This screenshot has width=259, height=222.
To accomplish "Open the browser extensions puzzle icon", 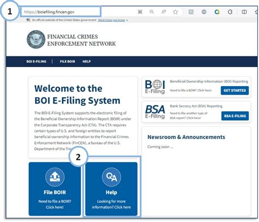I will pyautogui.click(x=230, y=12).
